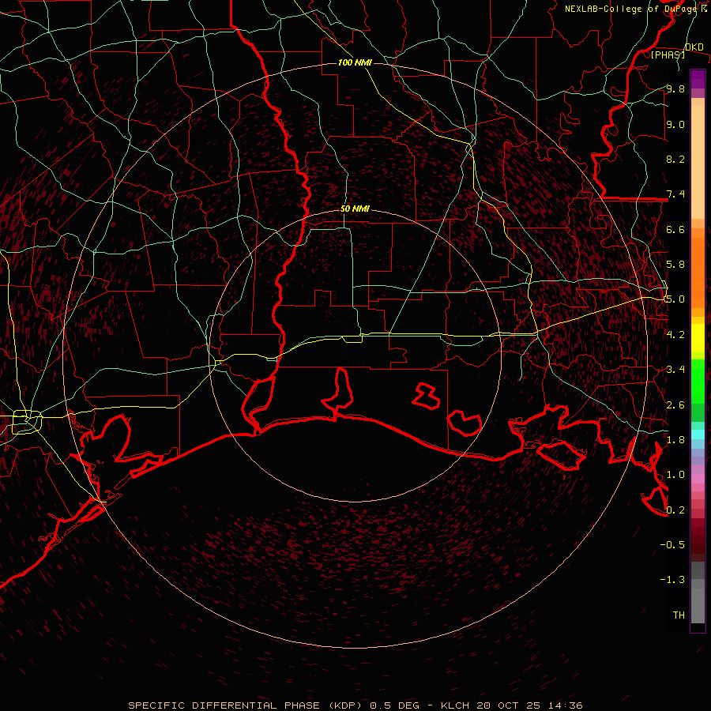
Task: Click the 1.8 value on color scale
Action: click(x=675, y=440)
